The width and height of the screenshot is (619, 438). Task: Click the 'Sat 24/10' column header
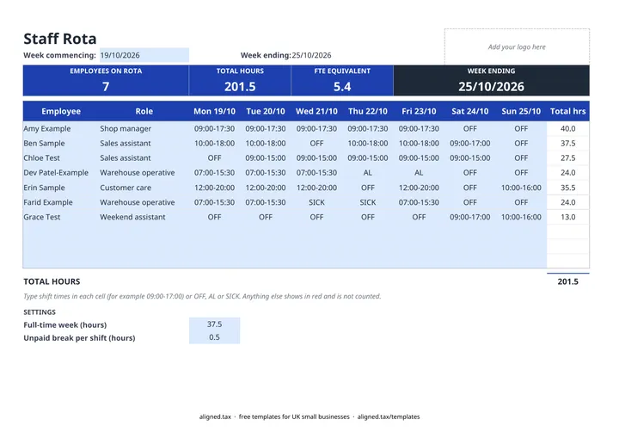[x=470, y=112]
